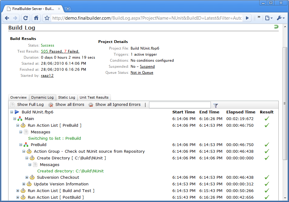Click the 'Switching to list : PreBuild' message
This screenshot has height=202, width=289.
[x=55, y=138]
